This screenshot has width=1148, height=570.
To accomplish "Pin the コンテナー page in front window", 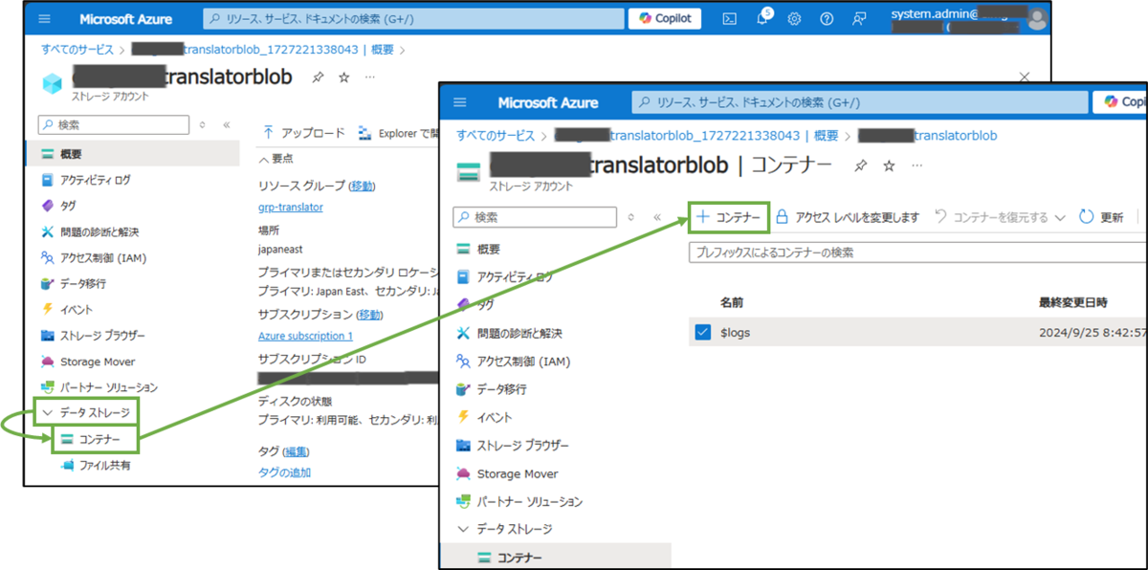I will point(861,165).
